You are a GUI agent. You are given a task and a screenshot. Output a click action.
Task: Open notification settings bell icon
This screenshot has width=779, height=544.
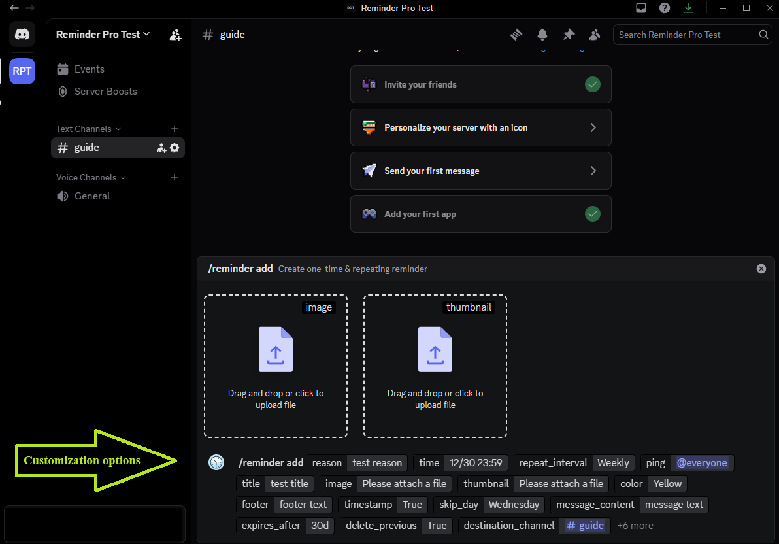coord(542,35)
